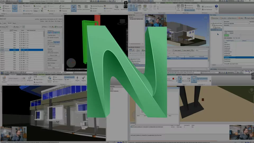Click Add Tag in the Review ribbon
The width and height of the screenshot is (254, 143).
click(x=180, y=80)
